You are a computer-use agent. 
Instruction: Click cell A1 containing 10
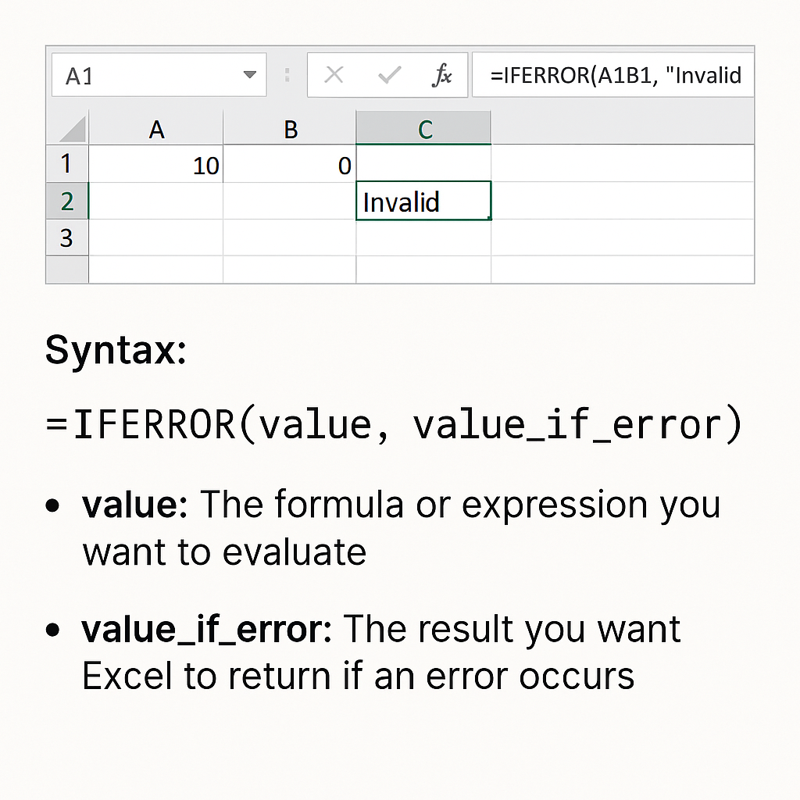pyautogui.click(x=156, y=165)
